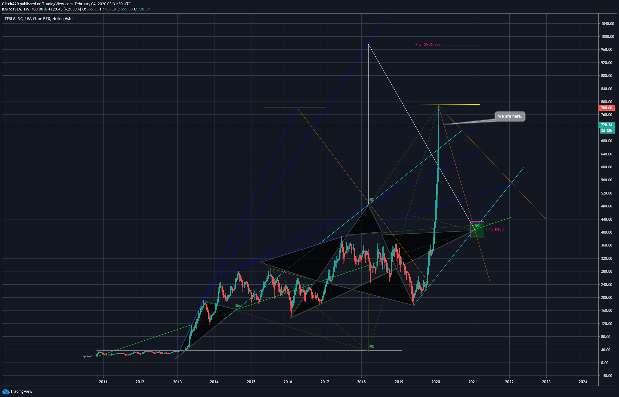Click the 0.00 price axis label

[605, 363]
